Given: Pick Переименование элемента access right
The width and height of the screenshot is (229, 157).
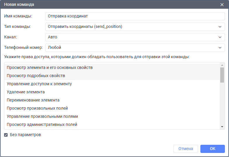Looking at the screenshot, I should pos(33,100).
